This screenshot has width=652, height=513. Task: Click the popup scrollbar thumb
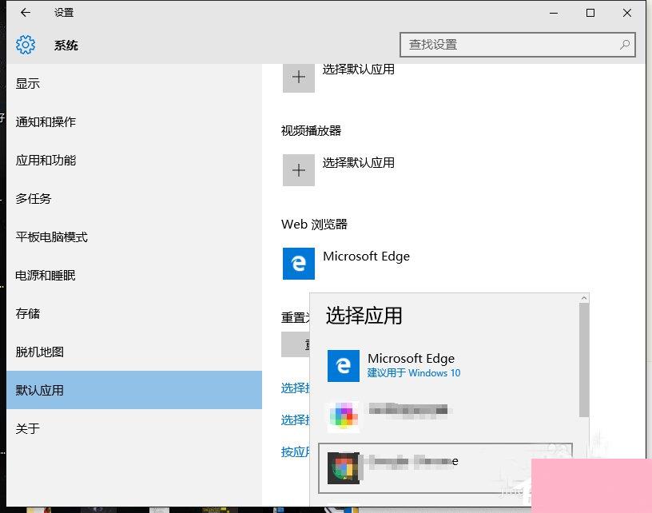584,360
